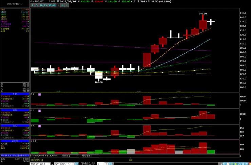Expand the first indicator dropdown below volume chart
Viewport: 251px width, 165px height.
pyautogui.click(x=78, y=156)
